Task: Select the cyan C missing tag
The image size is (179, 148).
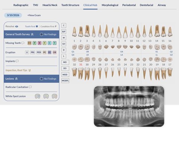Action: click(x=50, y=43)
